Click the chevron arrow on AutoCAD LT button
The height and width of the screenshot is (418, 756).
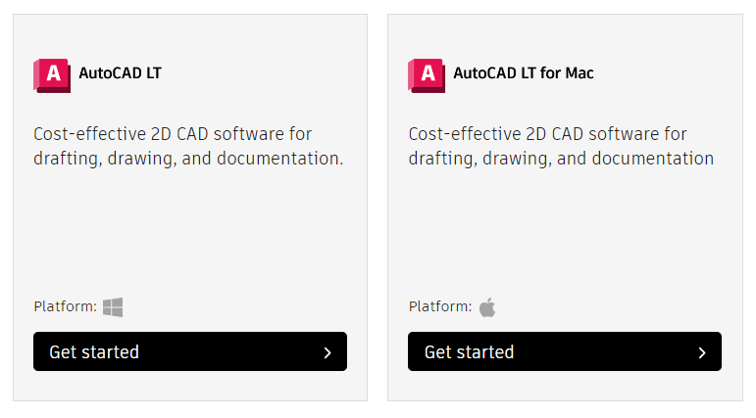point(328,352)
